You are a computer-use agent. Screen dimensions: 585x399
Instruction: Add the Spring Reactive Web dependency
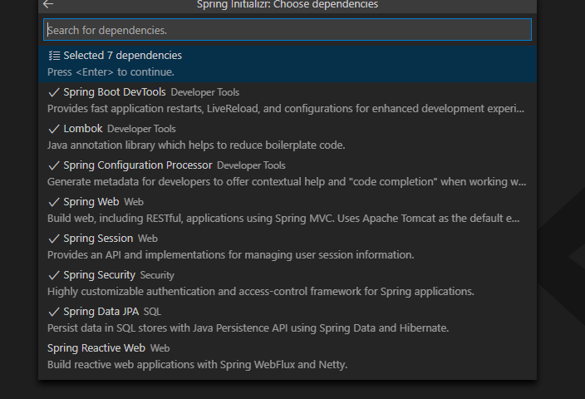[x=288, y=357]
